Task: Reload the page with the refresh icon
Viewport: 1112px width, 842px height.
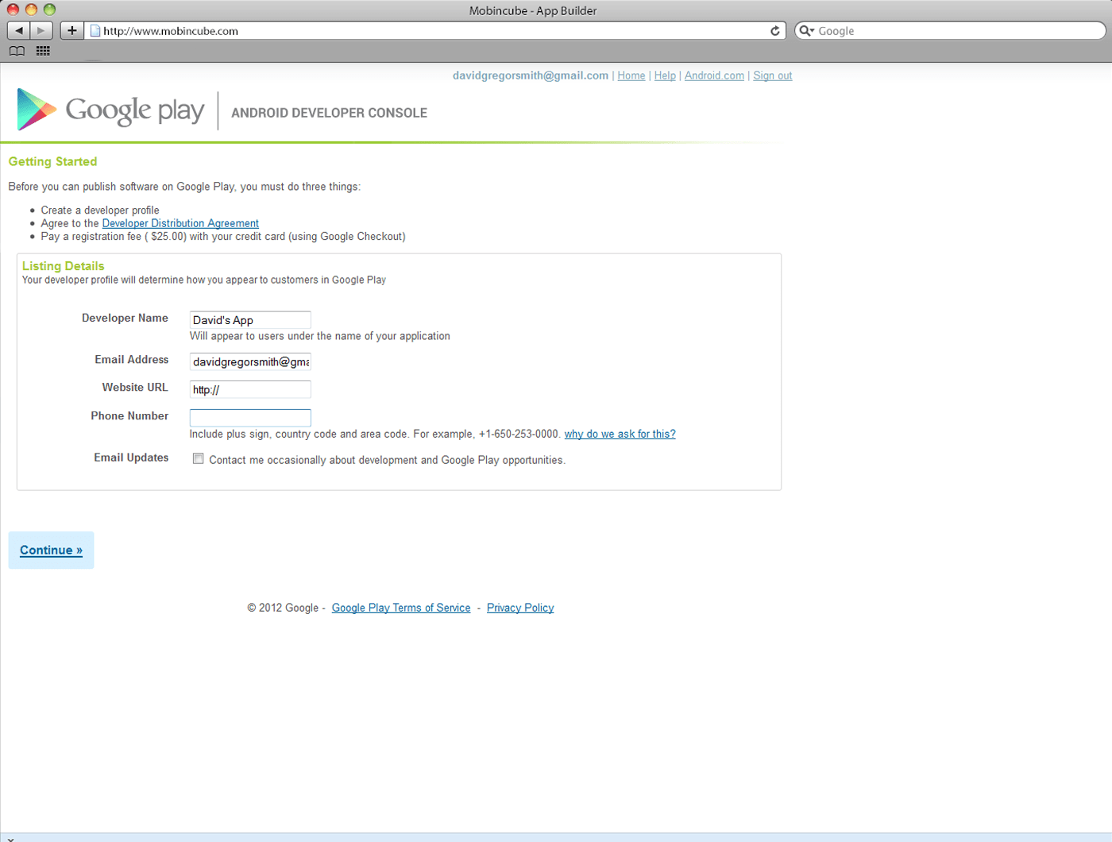Action: [x=775, y=31]
